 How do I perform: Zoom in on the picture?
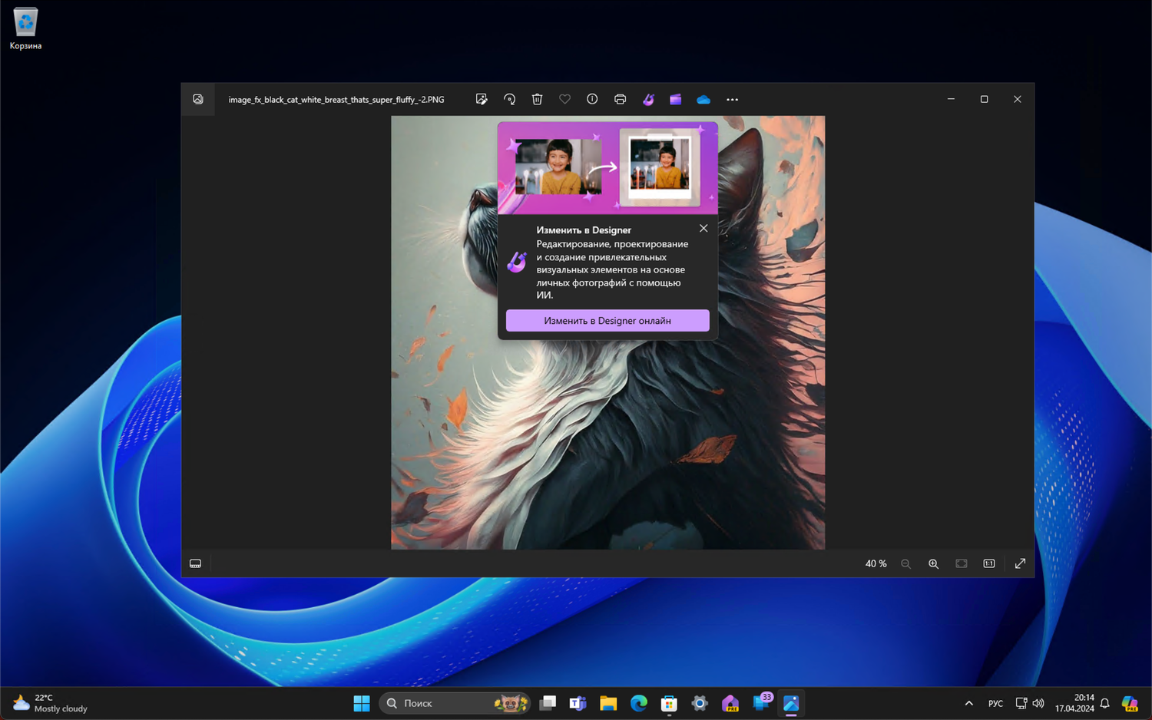(x=933, y=563)
